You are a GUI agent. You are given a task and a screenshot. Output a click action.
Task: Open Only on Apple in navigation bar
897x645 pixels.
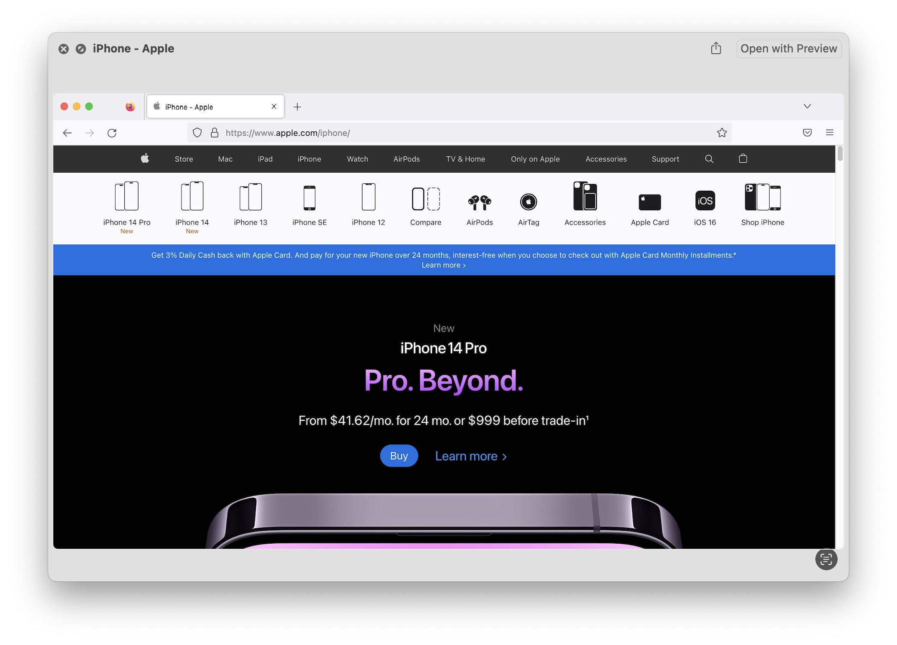[535, 159]
